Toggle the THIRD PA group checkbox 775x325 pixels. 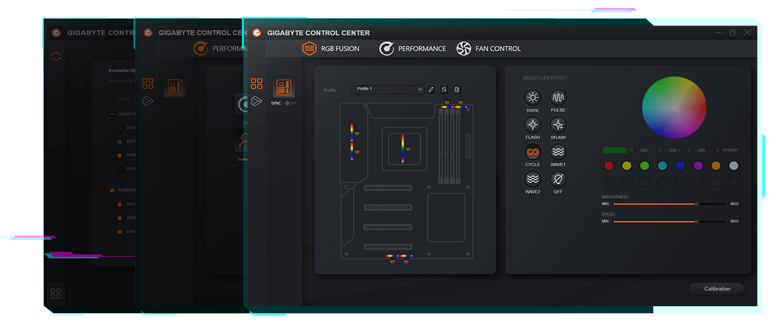click(x=112, y=190)
